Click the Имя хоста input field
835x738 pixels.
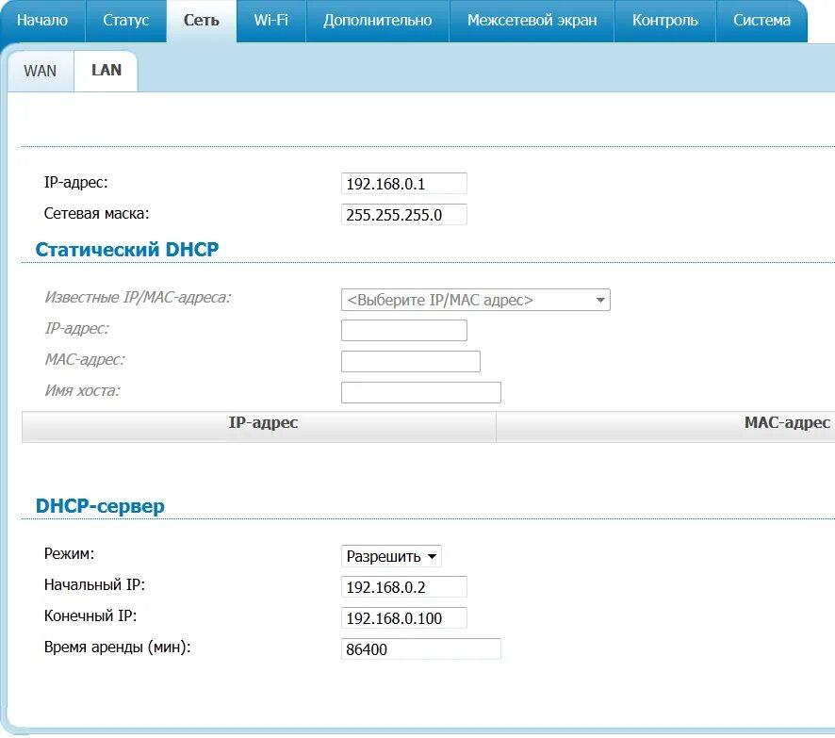point(421,392)
